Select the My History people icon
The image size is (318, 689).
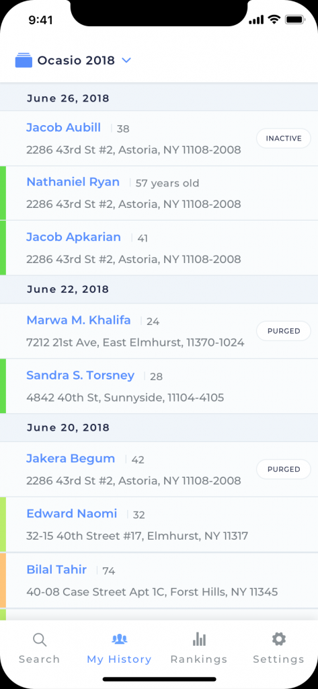120,639
